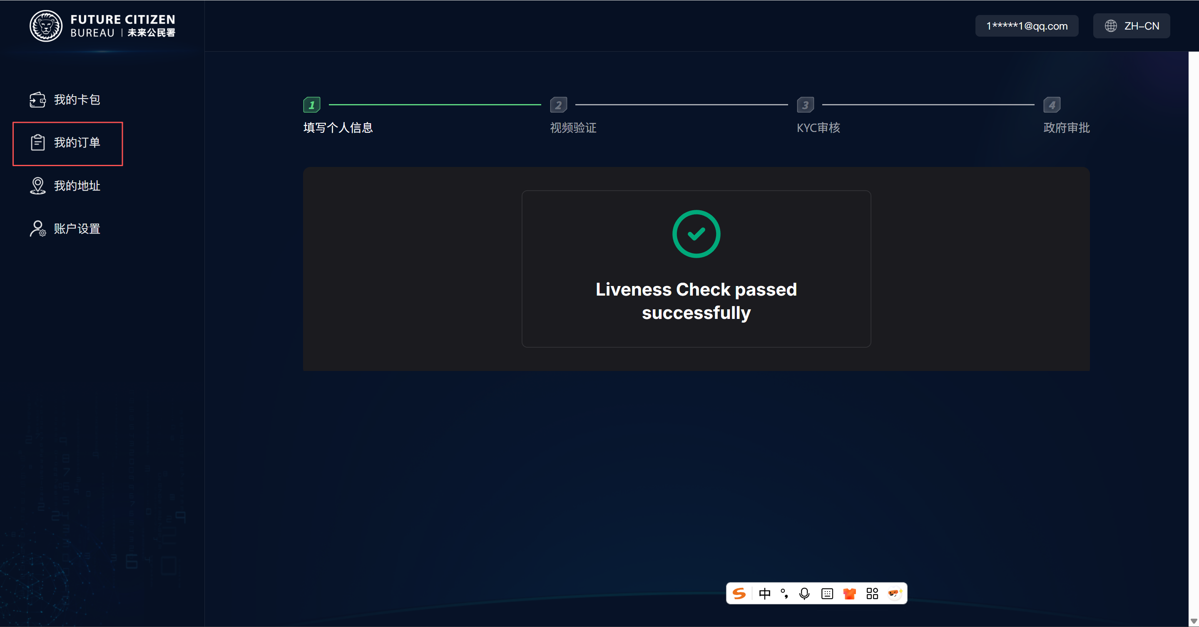Toggle Chinese/English 中 input mode

(x=764, y=594)
